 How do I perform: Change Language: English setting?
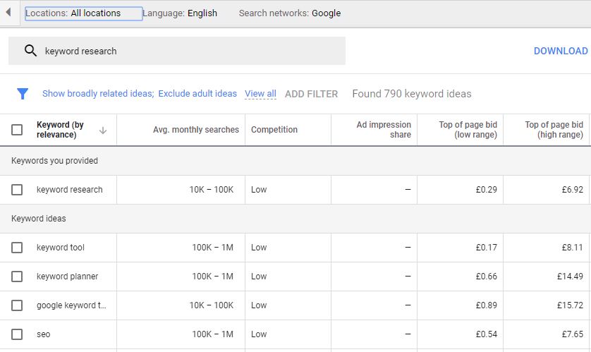pyautogui.click(x=180, y=13)
